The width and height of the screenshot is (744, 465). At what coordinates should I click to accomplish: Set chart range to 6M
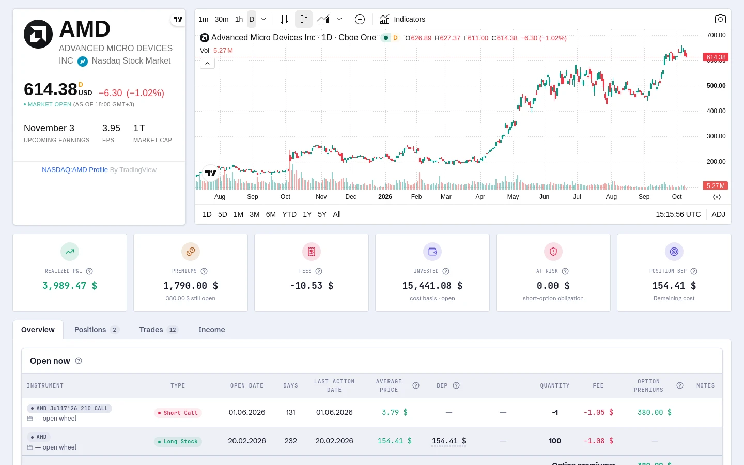(271, 214)
